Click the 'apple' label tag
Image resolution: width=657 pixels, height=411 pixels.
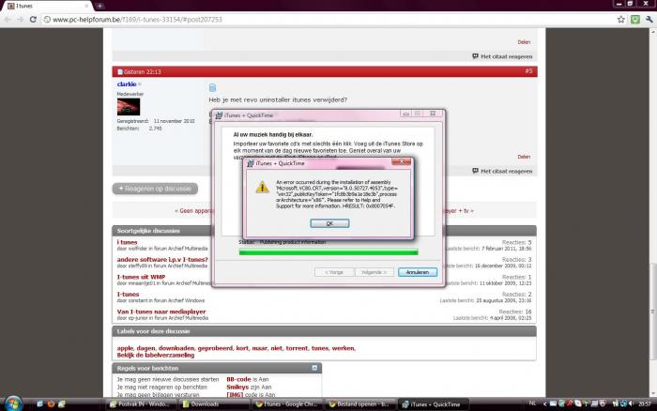tap(125, 348)
